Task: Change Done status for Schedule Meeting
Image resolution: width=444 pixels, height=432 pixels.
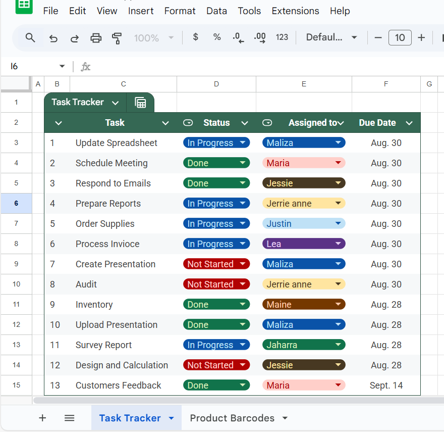Action: point(216,163)
